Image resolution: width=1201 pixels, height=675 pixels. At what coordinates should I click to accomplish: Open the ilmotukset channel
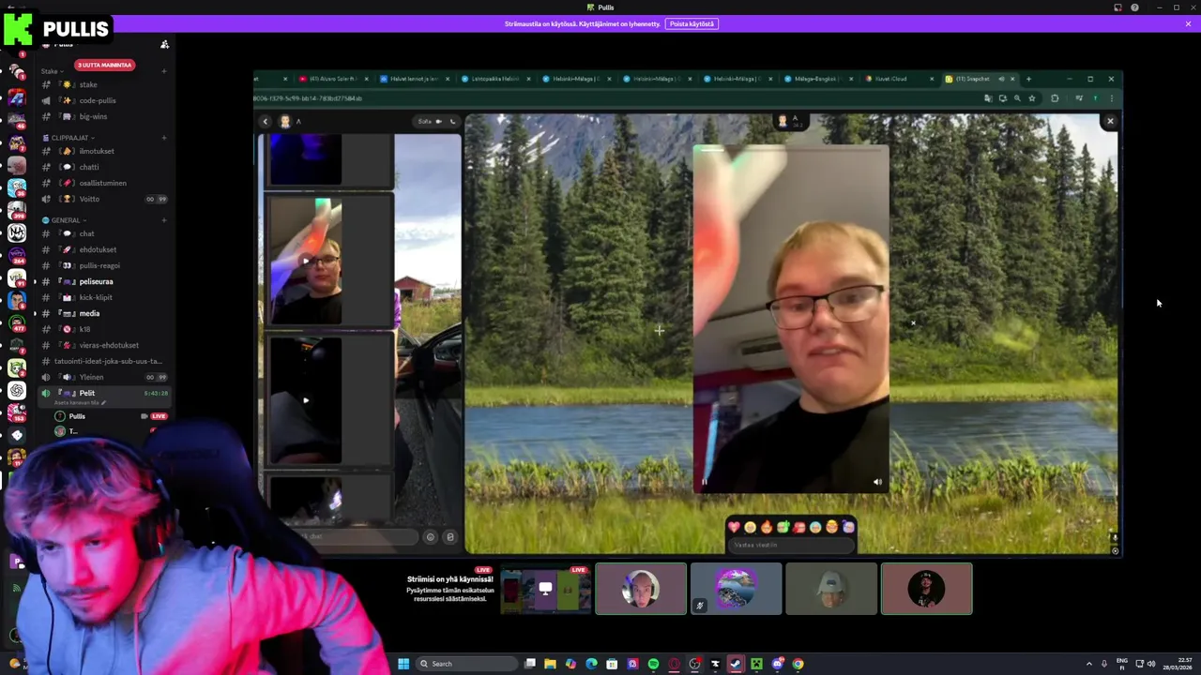(x=103, y=151)
